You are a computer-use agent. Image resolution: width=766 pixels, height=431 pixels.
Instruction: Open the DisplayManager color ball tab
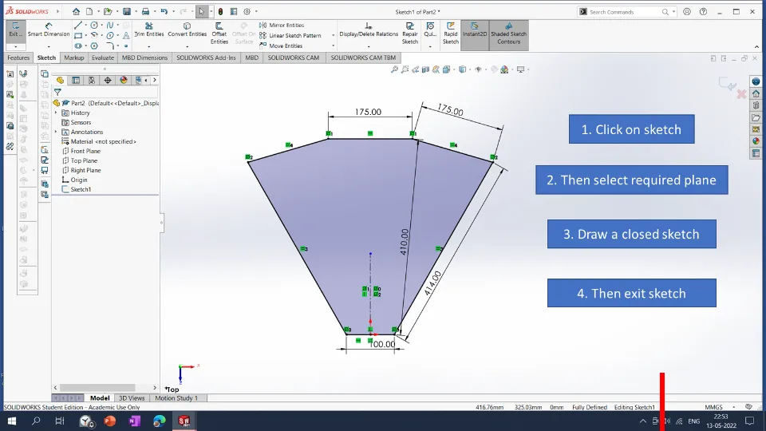coord(124,80)
